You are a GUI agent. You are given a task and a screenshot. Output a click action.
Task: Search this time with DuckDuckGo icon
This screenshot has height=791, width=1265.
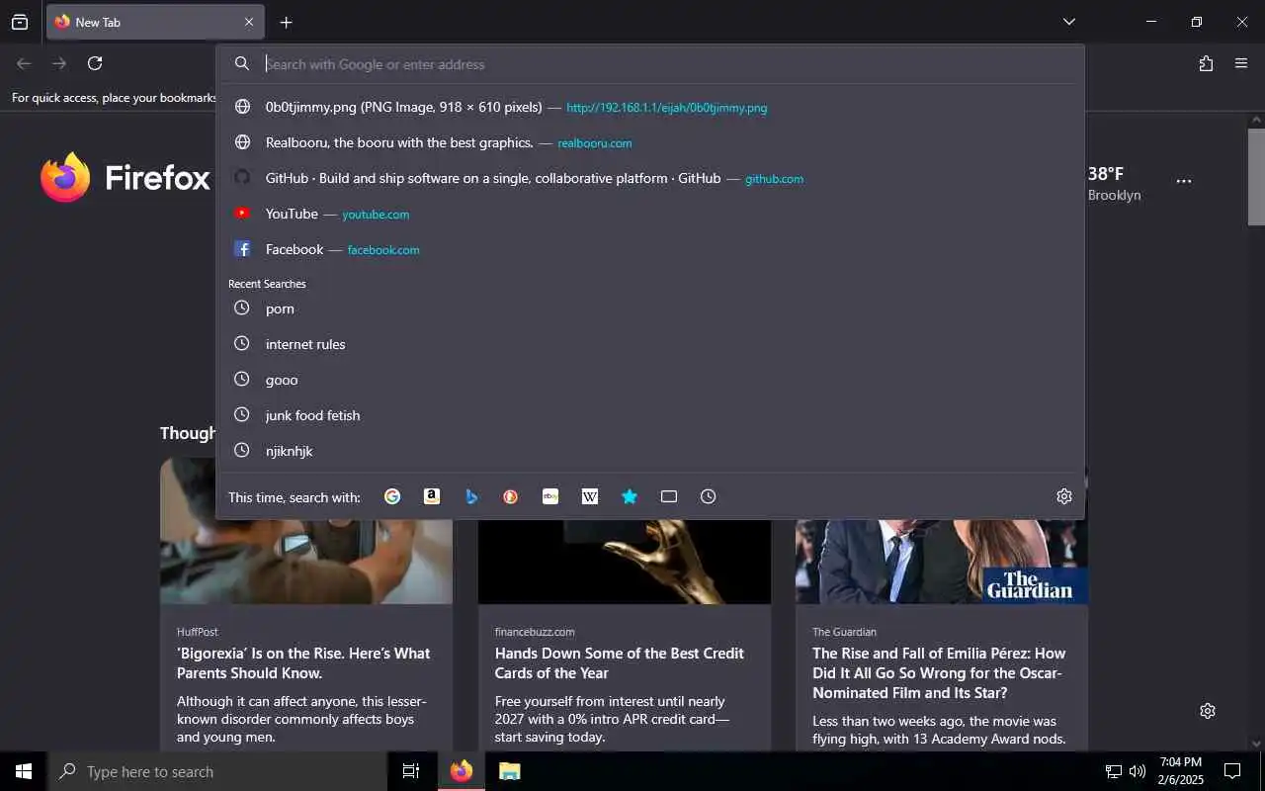click(x=511, y=496)
